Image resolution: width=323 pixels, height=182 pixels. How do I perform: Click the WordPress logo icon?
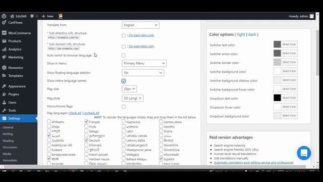point(4,16)
